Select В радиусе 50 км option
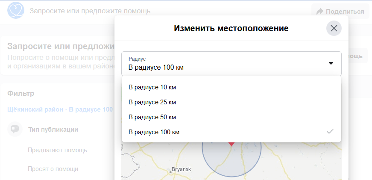This screenshot has height=180, width=372. pyautogui.click(x=231, y=117)
